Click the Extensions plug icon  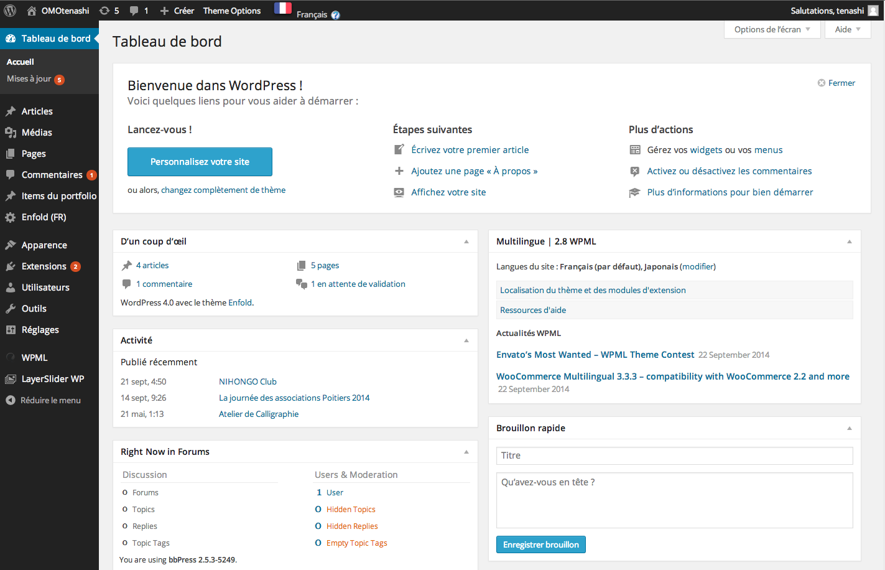11,266
